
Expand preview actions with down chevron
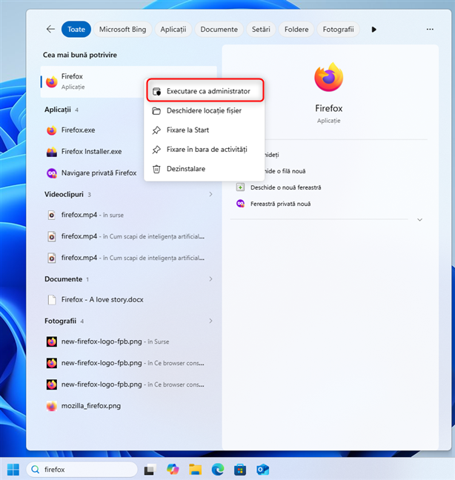click(x=419, y=219)
